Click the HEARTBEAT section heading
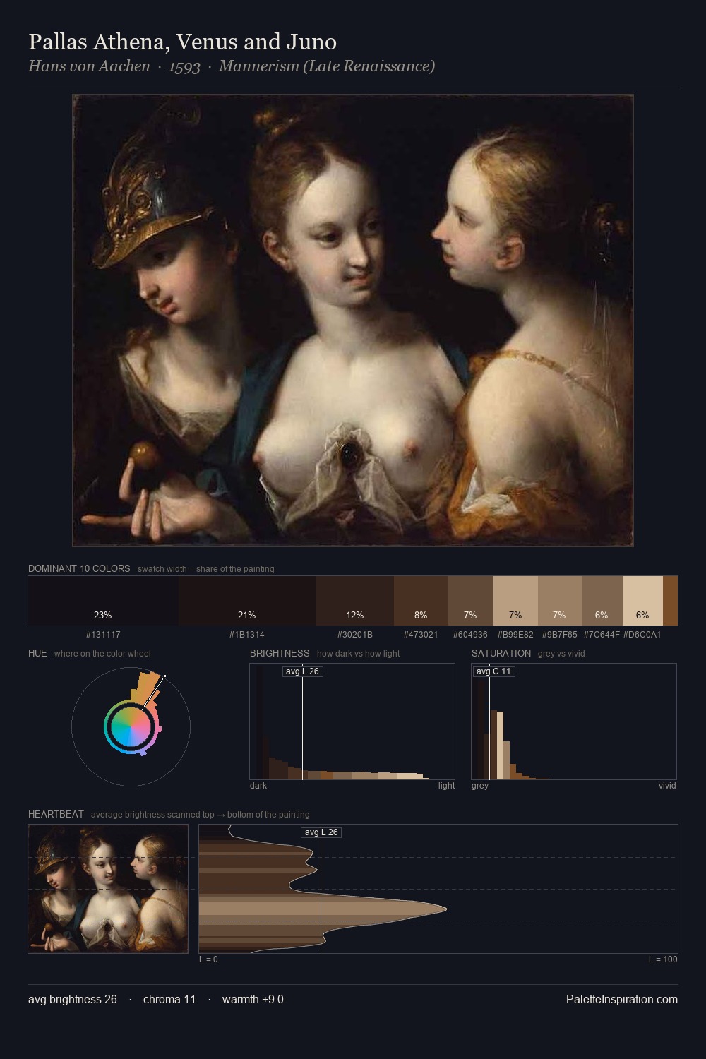The image size is (706, 1059). point(56,814)
